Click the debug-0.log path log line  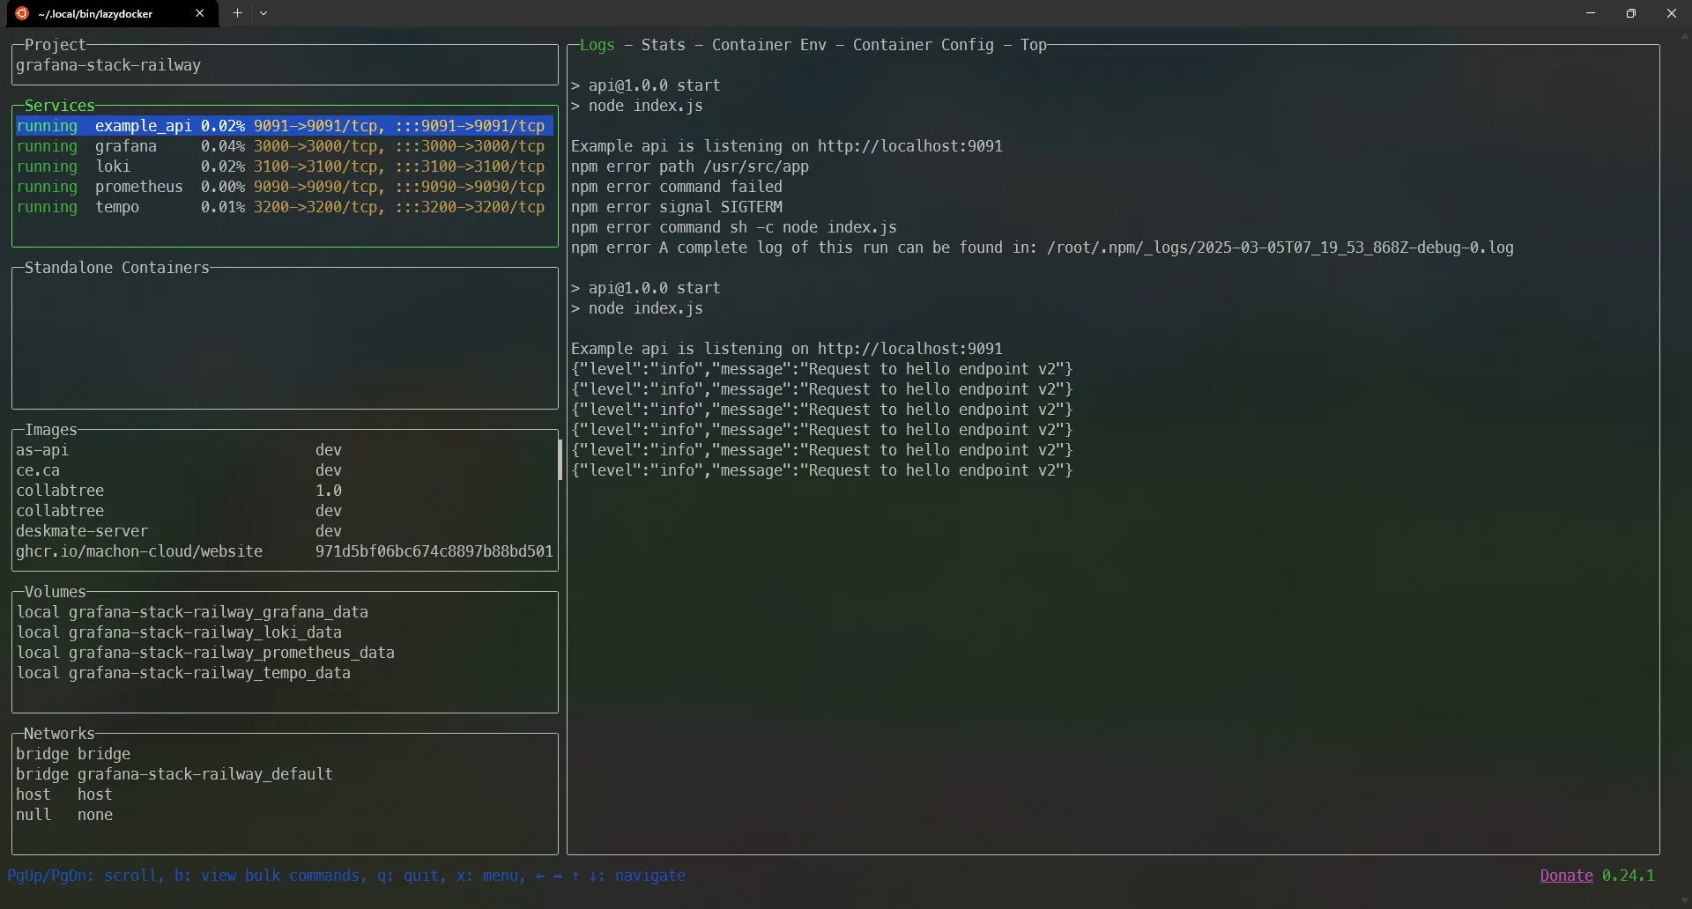pos(1042,248)
